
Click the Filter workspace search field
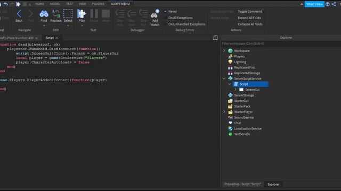tap(281, 44)
